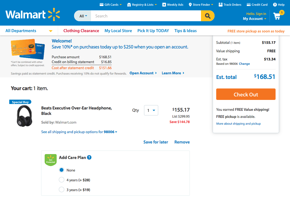Screen dimensions: 290x202
Task: Expand the All Departments menu
Action: click(x=29, y=31)
